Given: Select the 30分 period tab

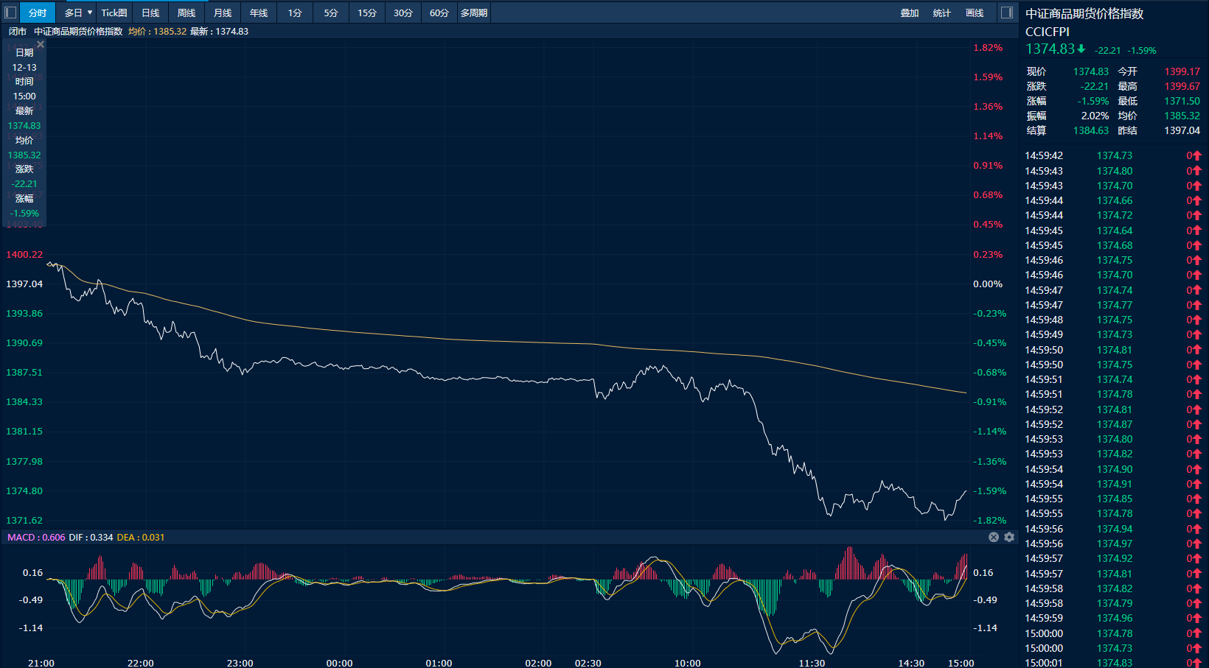Looking at the screenshot, I should pyautogui.click(x=403, y=13).
